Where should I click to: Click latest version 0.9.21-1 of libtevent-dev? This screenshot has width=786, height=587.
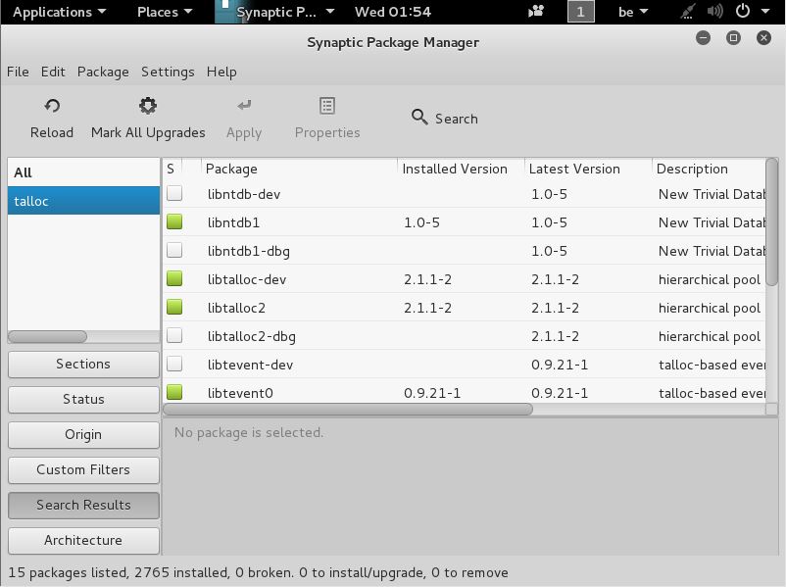click(x=560, y=365)
